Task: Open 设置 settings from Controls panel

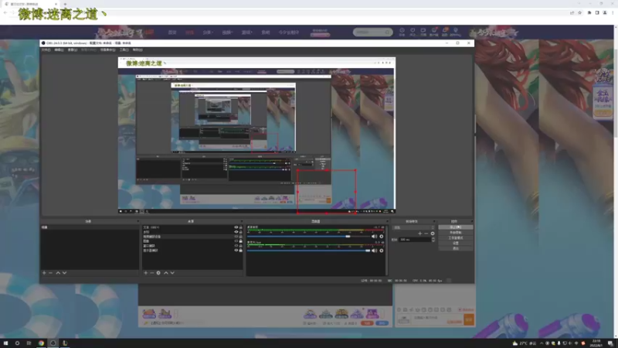Action: pos(456,243)
